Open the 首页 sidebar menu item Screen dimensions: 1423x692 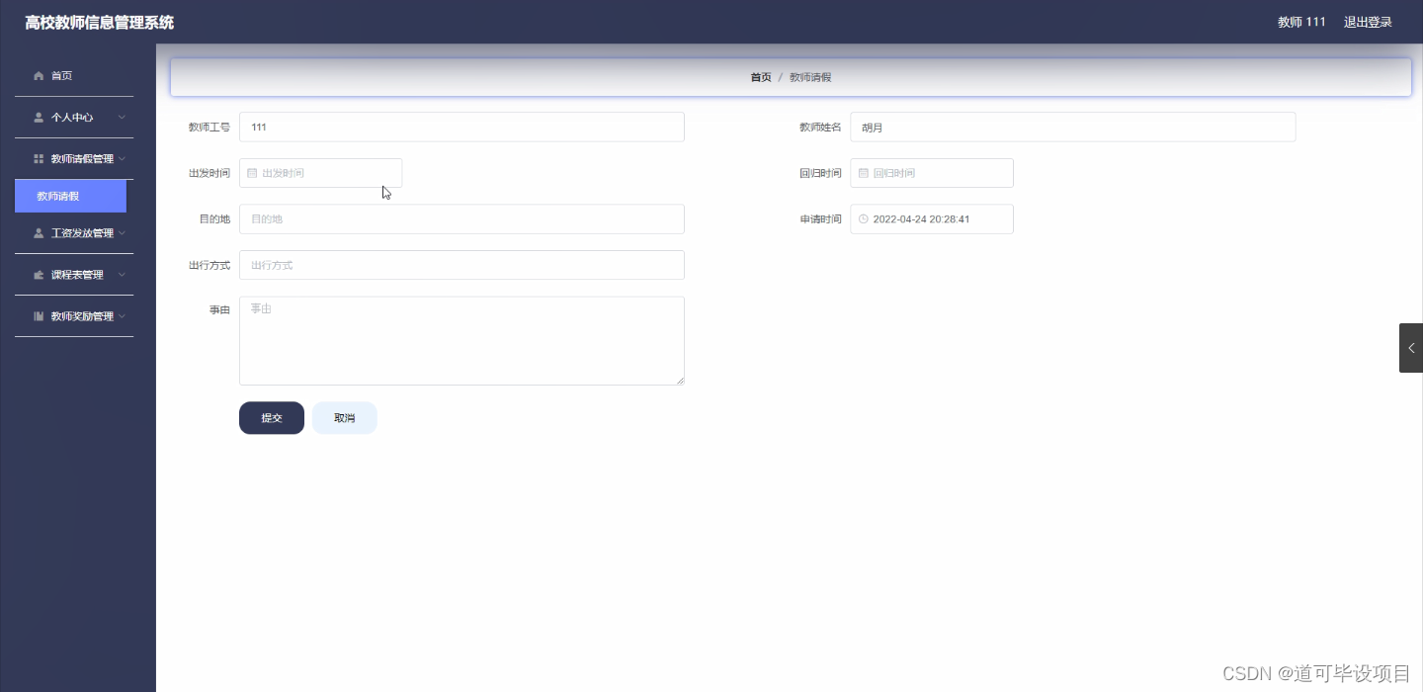tap(74, 75)
